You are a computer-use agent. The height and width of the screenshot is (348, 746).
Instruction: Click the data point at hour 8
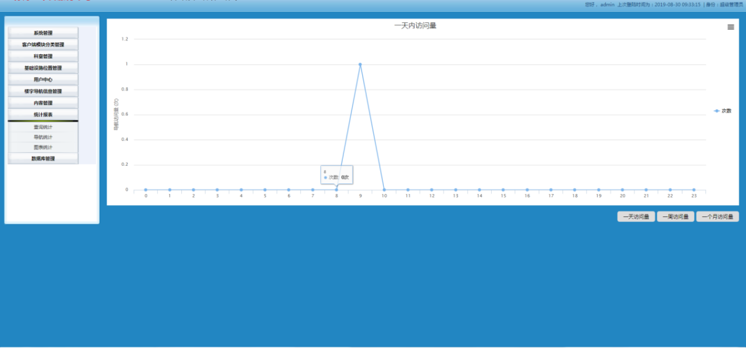click(337, 190)
